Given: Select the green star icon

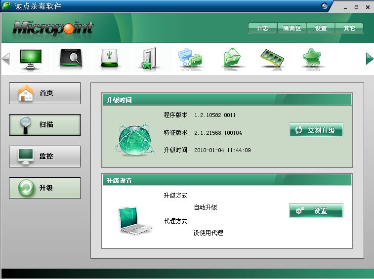Looking at the screenshot, I should coord(312,57).
